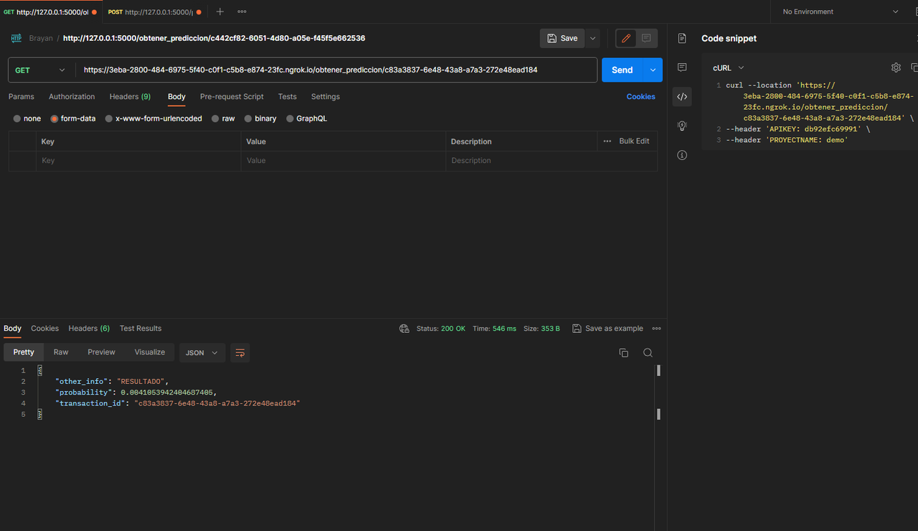The width and height of the screenshot is (918, 531).
Task: Open the request Settings tab
Action: (326, 96)
